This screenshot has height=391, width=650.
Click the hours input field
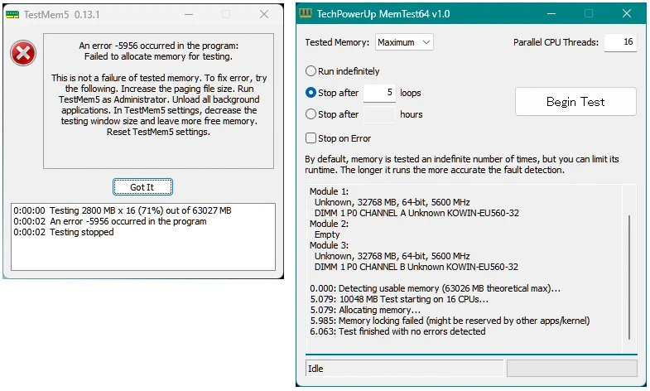point(379,114)
